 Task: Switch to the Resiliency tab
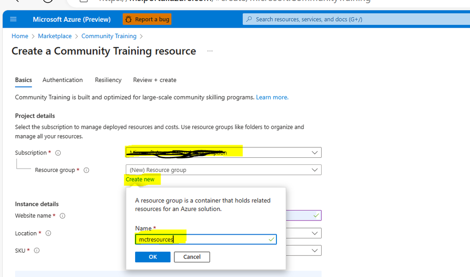(108, 80)
